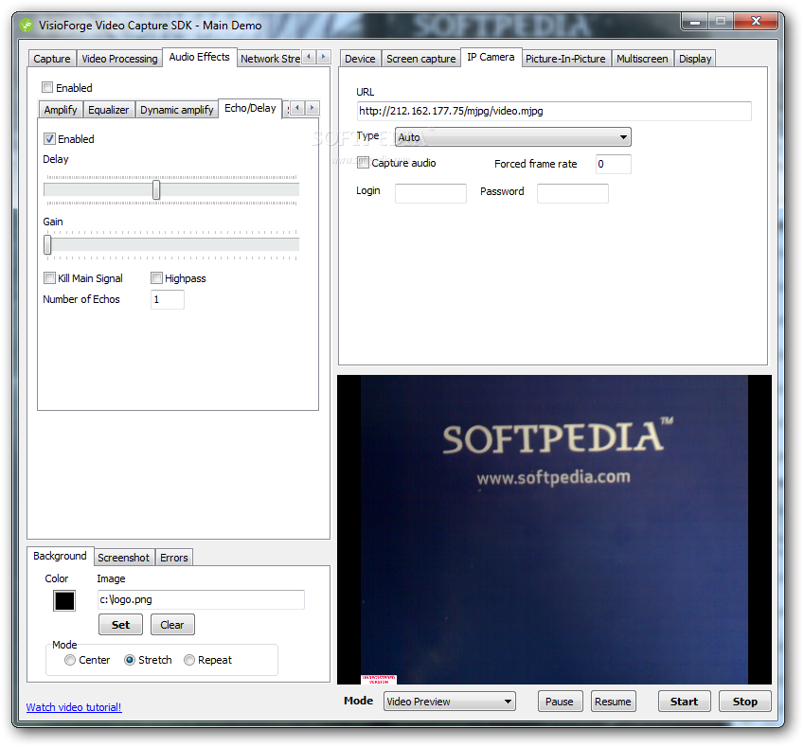Click Clear background image button

172,625
